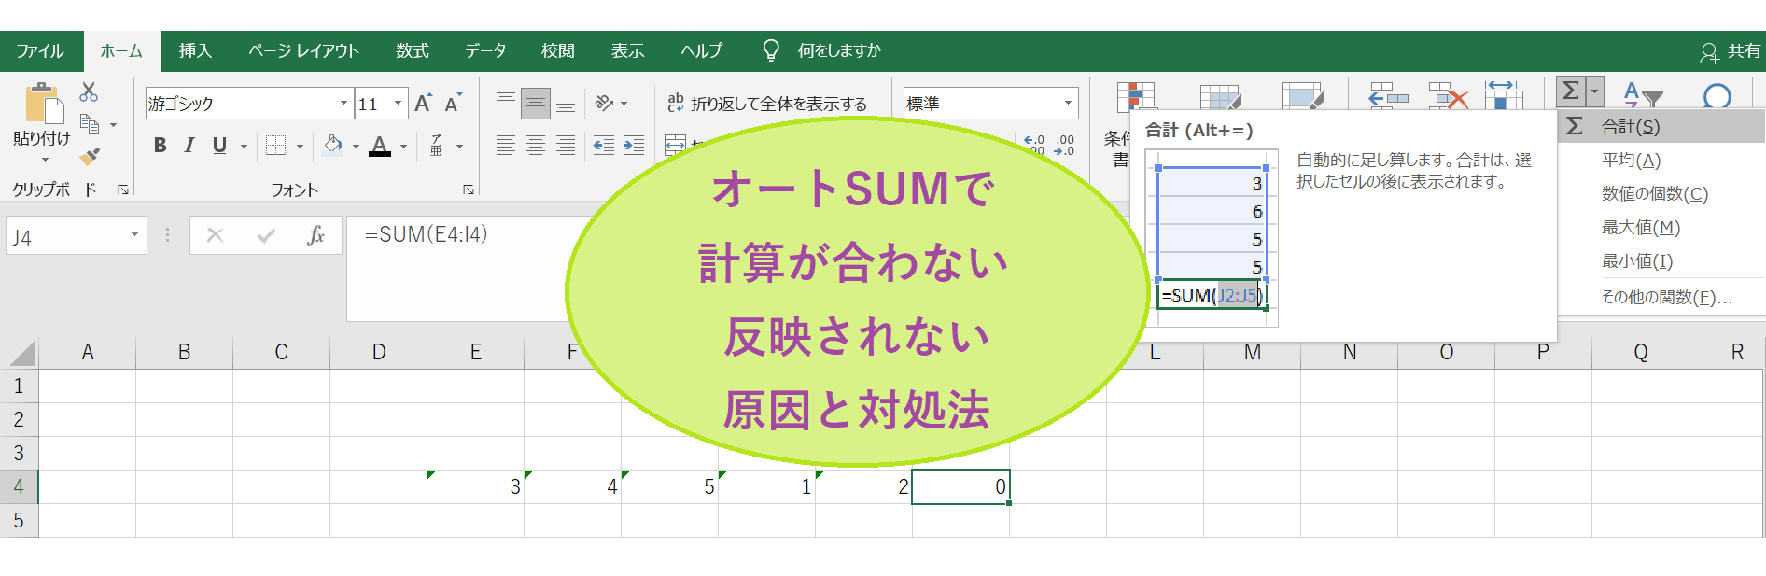Toggle Bold formatting
The image size is (1766, 576).
(x=161, y=146)
